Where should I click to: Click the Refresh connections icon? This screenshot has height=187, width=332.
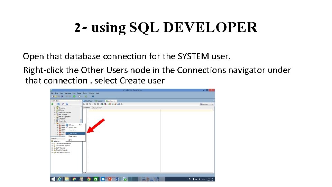click(58, 104)
